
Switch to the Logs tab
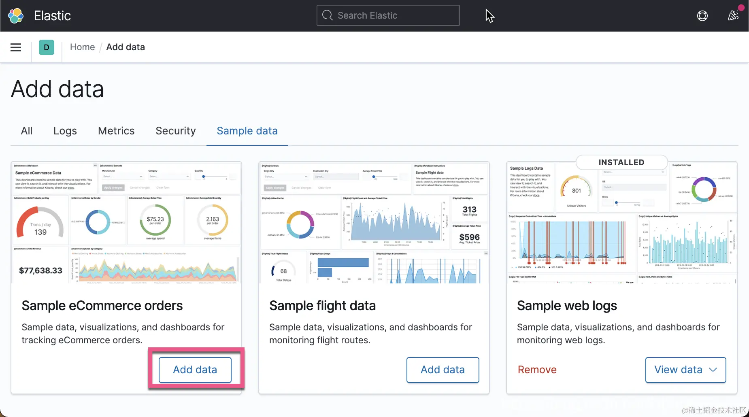65,131
